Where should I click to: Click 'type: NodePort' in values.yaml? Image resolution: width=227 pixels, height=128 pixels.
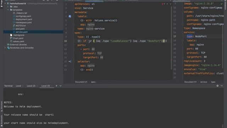tap(196, 36)
